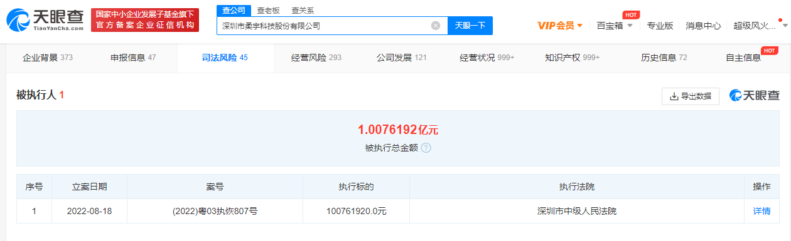Image resolution: width=791 pixels, height=241 pixels.
Task: Click the 国家中小企业发展子基金旗下 red banner
Action: point(145,20)
